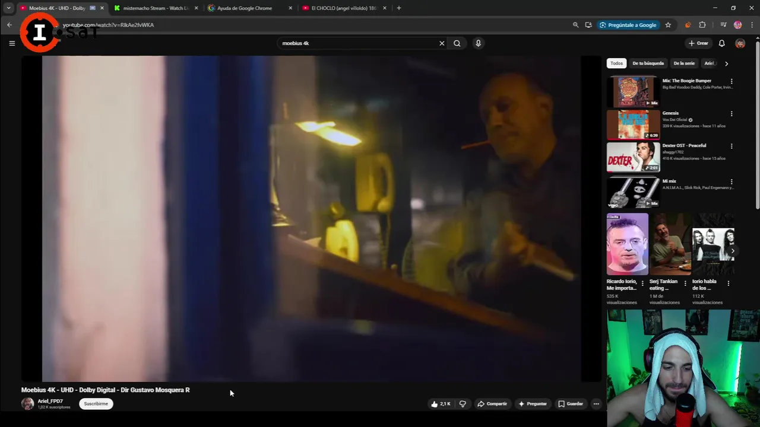Open the Mi mix thumbnail
This screenshot has height=427, width=760.
pyautogui.click(x=633, y=192)
